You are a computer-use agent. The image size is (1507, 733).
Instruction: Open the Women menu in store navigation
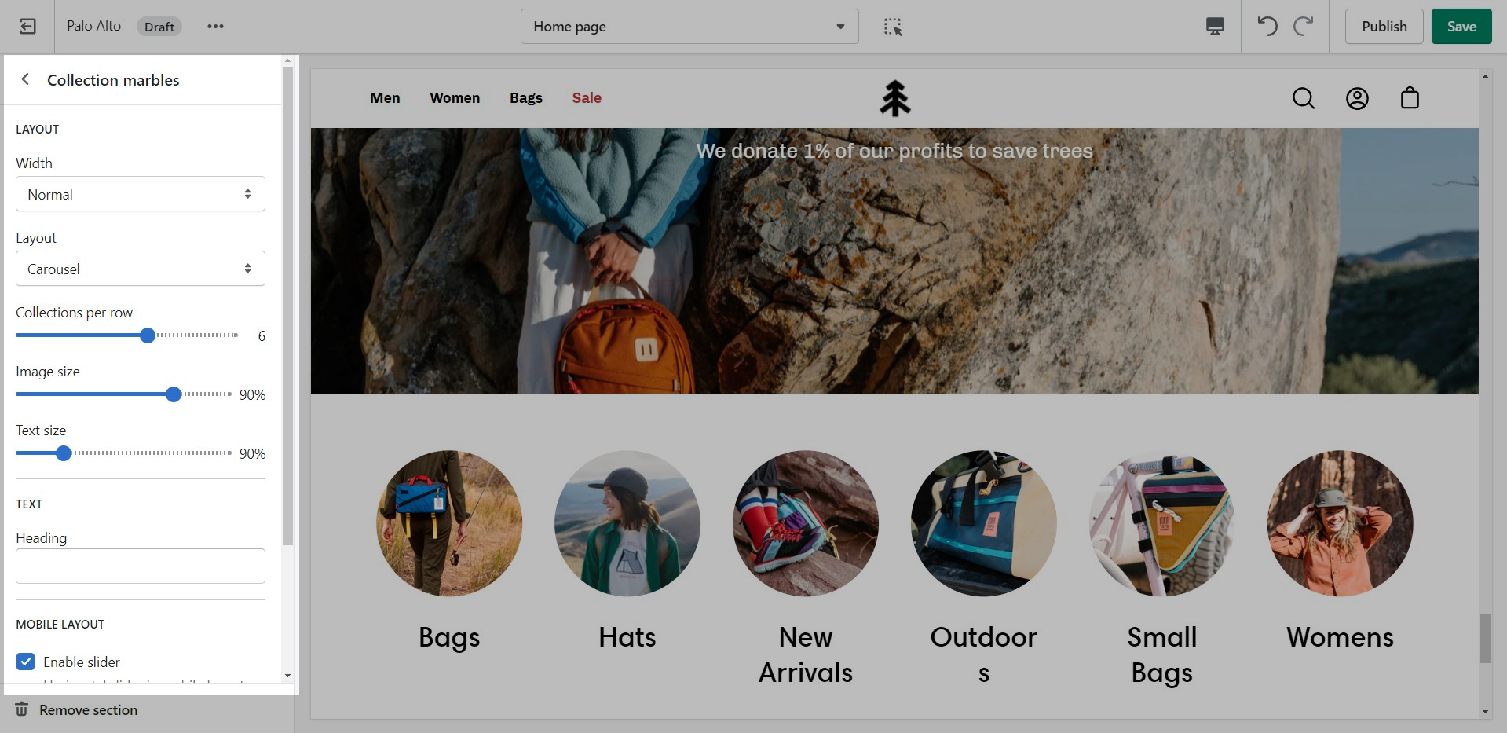(455, 98)
